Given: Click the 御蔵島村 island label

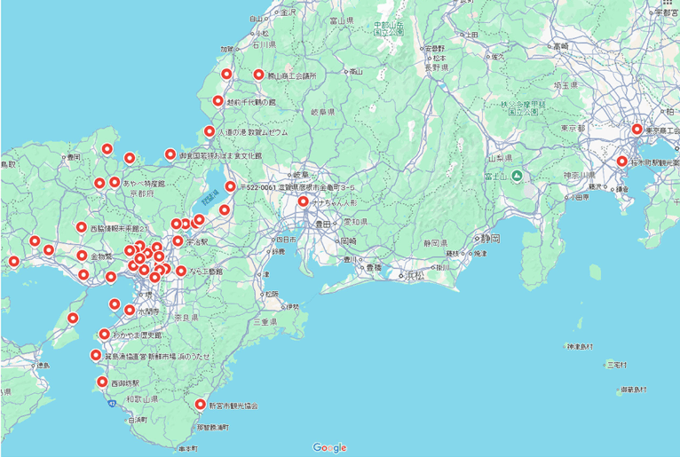Looking at the screenshot, I should [x=634, y=390].
